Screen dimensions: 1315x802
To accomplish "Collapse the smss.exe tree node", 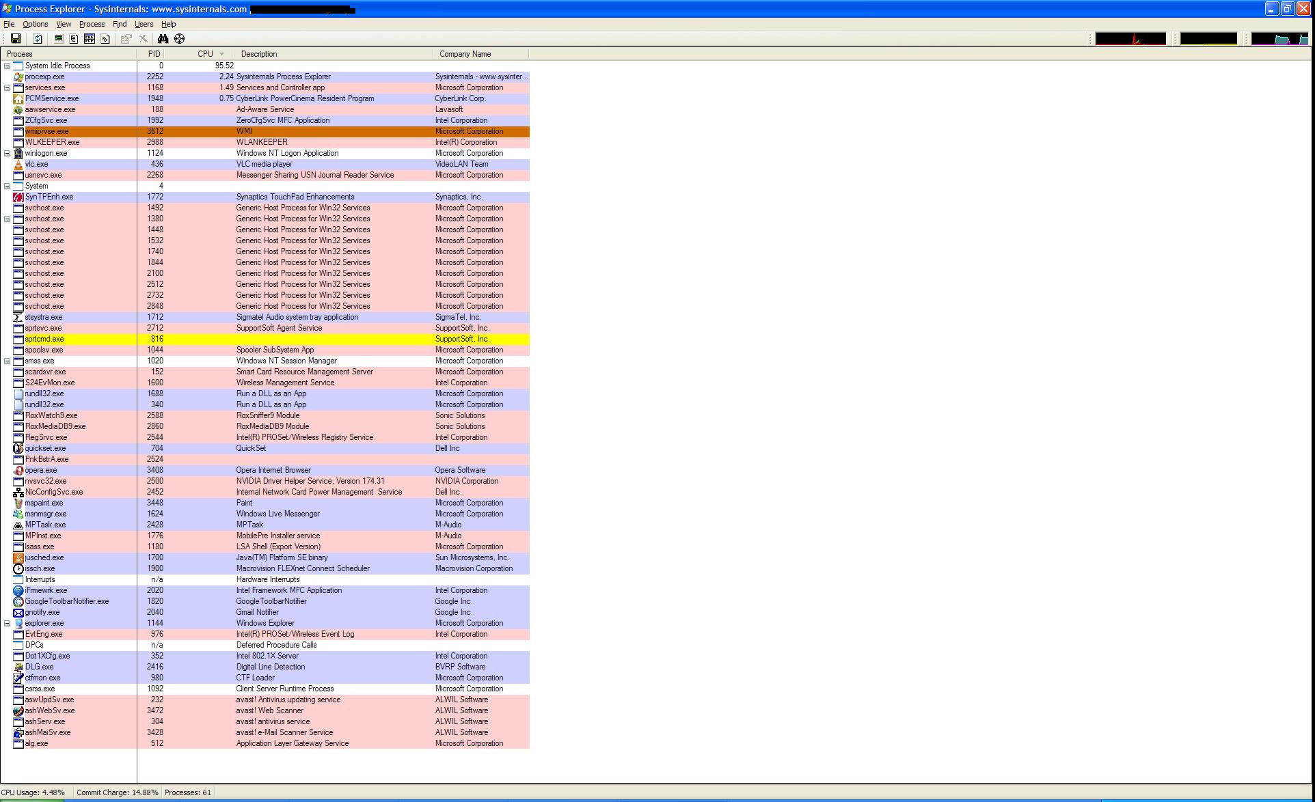I will click(x=7, y=361).
